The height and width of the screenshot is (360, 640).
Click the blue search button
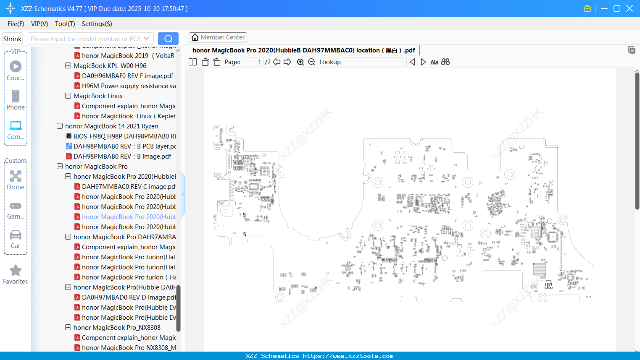pyautogui.click(x=168, y=39)
